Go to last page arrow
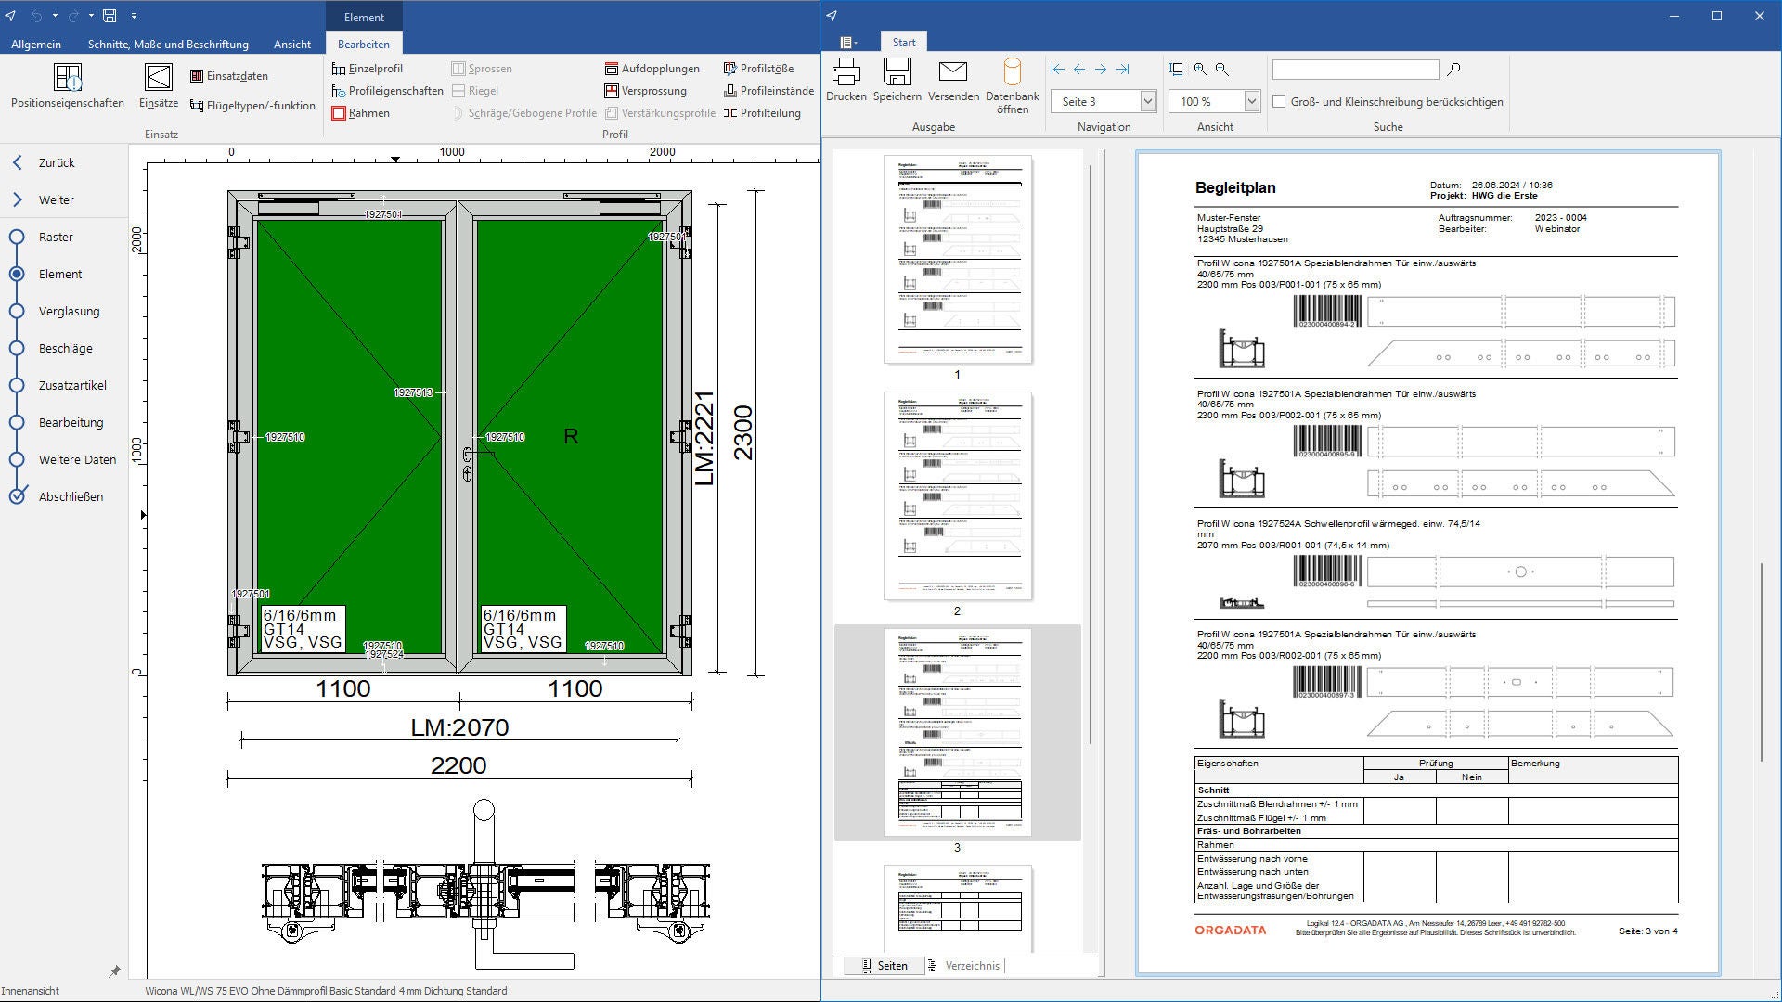 [x=1122, y=70]
